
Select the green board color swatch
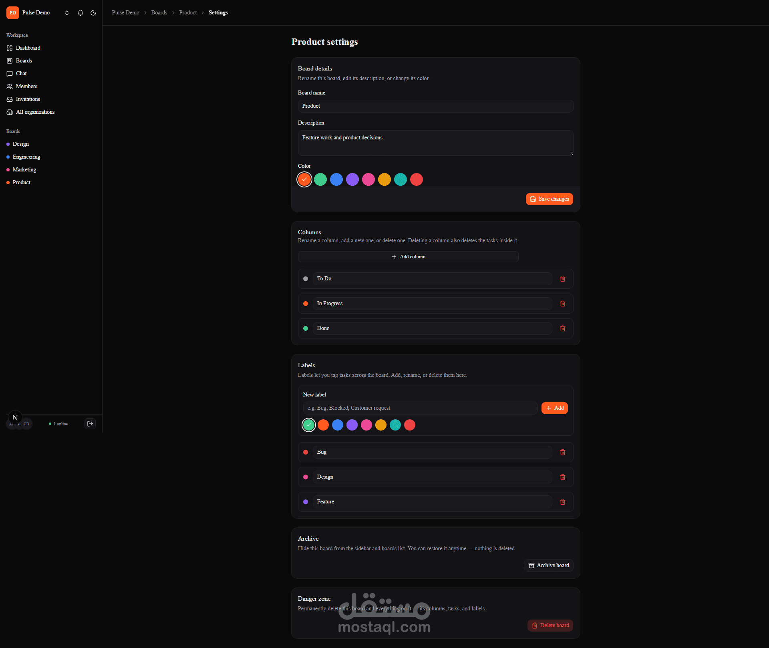click(320, 179)
